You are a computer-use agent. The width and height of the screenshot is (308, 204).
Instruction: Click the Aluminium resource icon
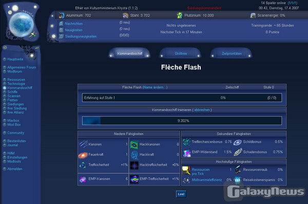click(61, 15)
